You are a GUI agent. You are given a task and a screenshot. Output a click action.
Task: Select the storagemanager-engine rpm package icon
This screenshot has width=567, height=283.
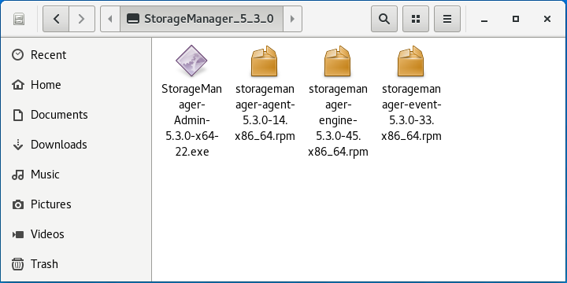337,61
